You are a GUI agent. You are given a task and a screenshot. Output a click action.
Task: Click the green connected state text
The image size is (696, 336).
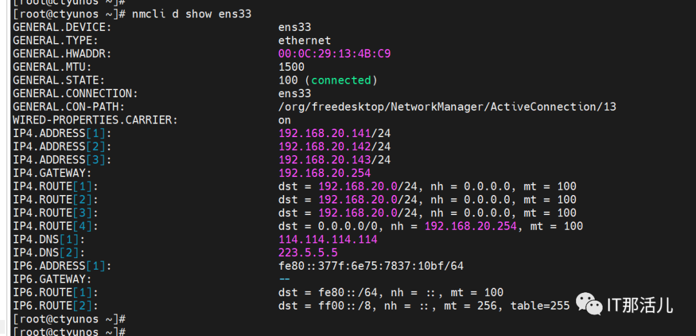(341, 80)
